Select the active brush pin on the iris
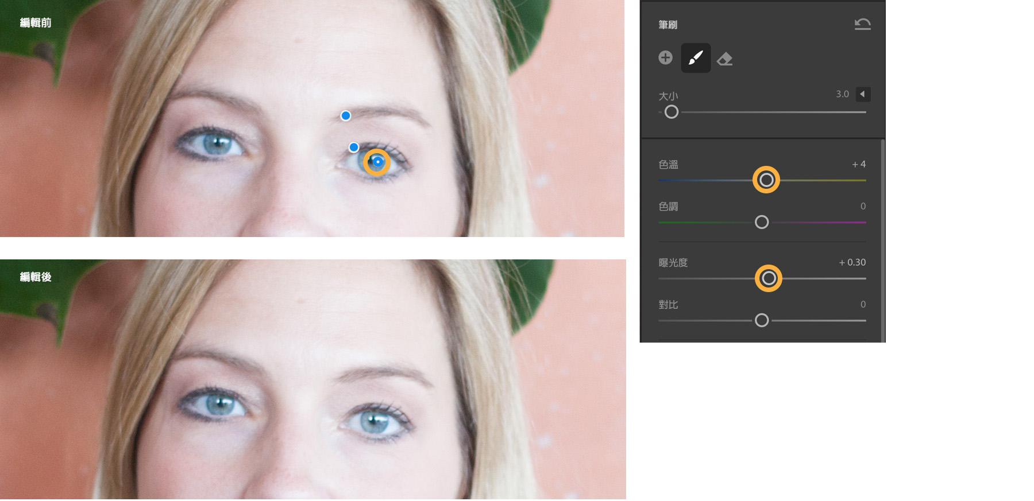The image size is (1034, 501). click(x=377, y=162)
